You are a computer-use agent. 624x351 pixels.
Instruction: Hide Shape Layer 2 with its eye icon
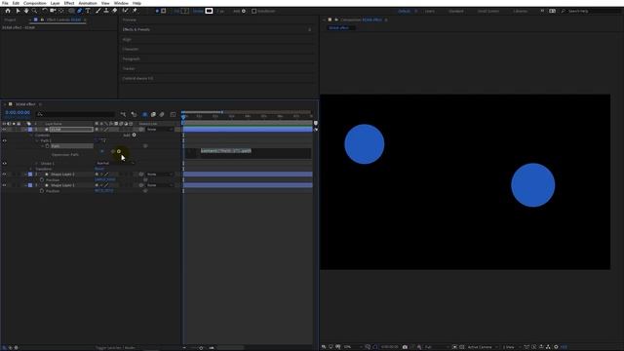pos(4,175)
